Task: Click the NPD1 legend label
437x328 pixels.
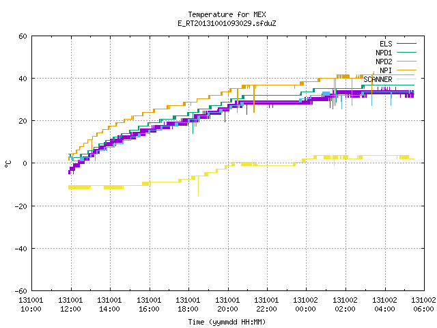Action: (384, 53)
